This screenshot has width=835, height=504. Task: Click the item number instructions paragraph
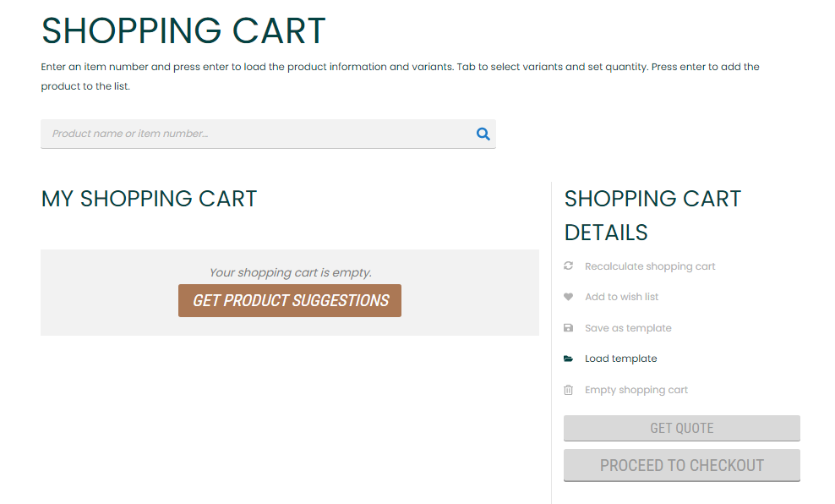[400, 76]
